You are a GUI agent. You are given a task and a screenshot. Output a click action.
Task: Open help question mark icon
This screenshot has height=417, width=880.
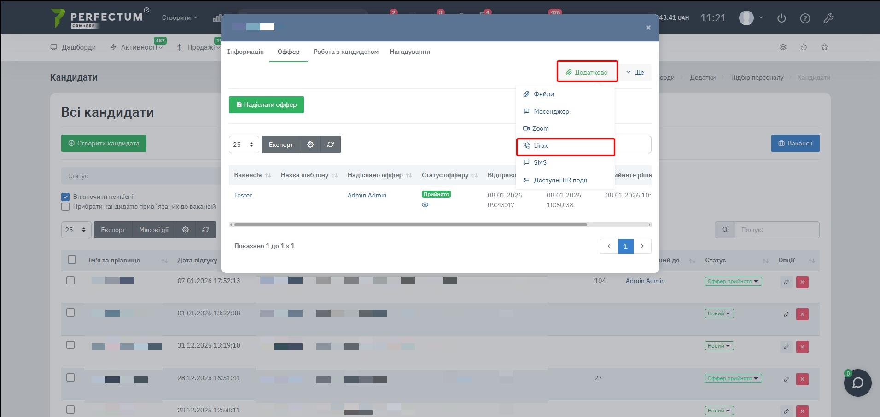click(x=805, y=18)
